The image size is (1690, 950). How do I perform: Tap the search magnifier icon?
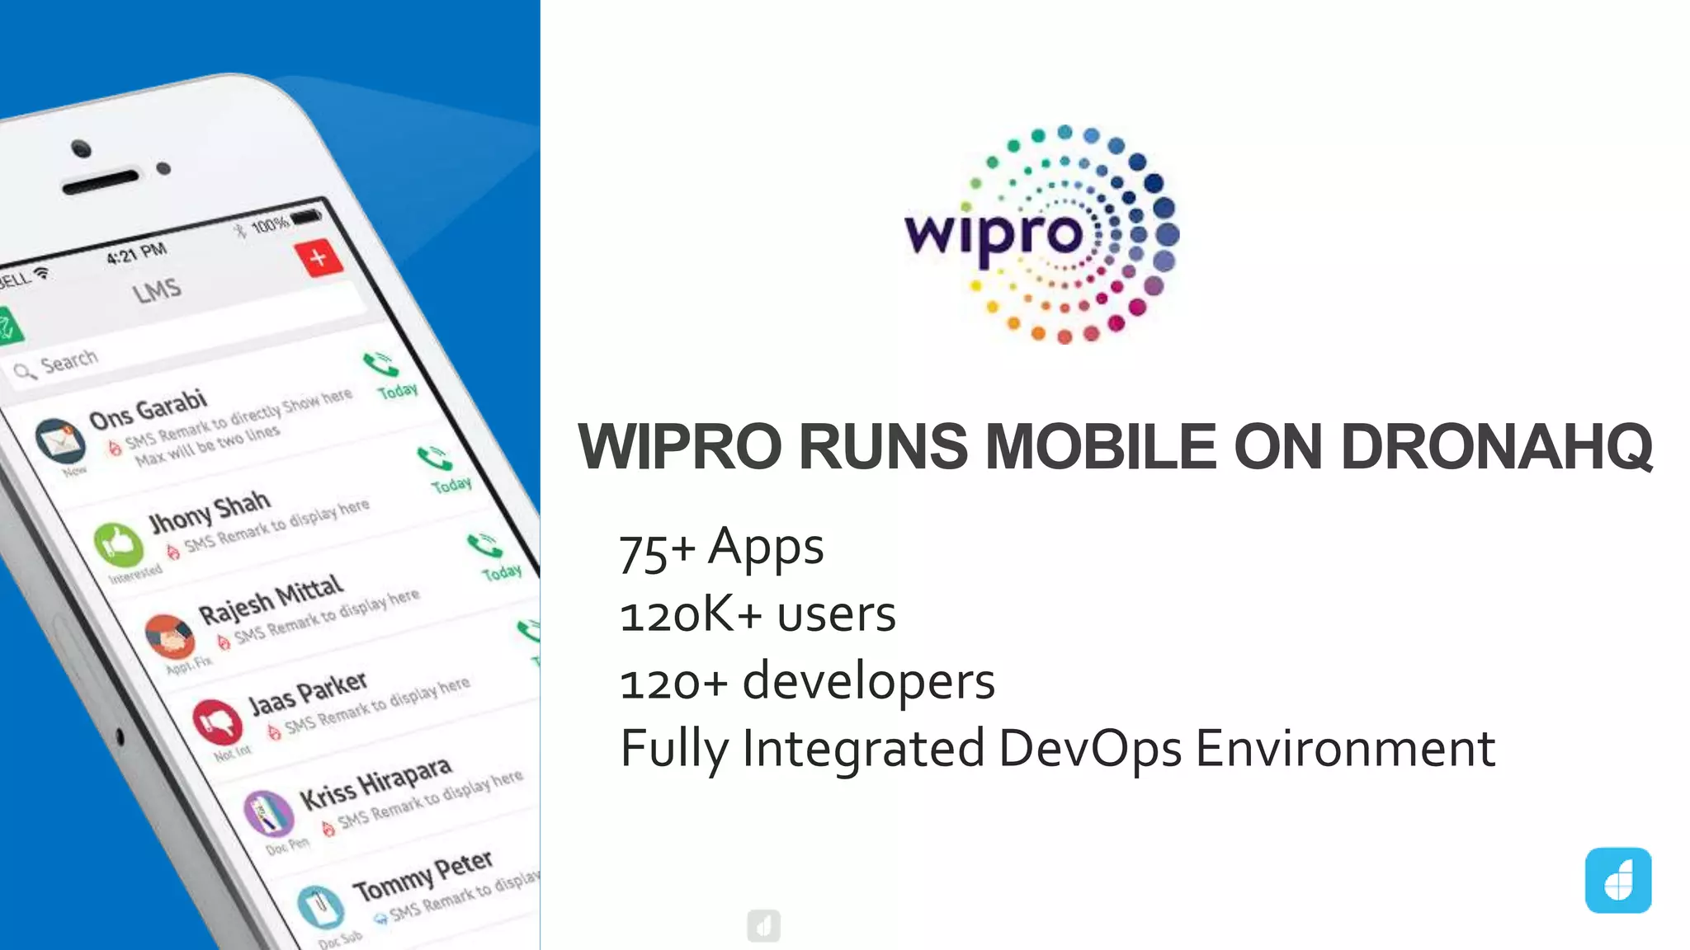click(x=25, y=371)
